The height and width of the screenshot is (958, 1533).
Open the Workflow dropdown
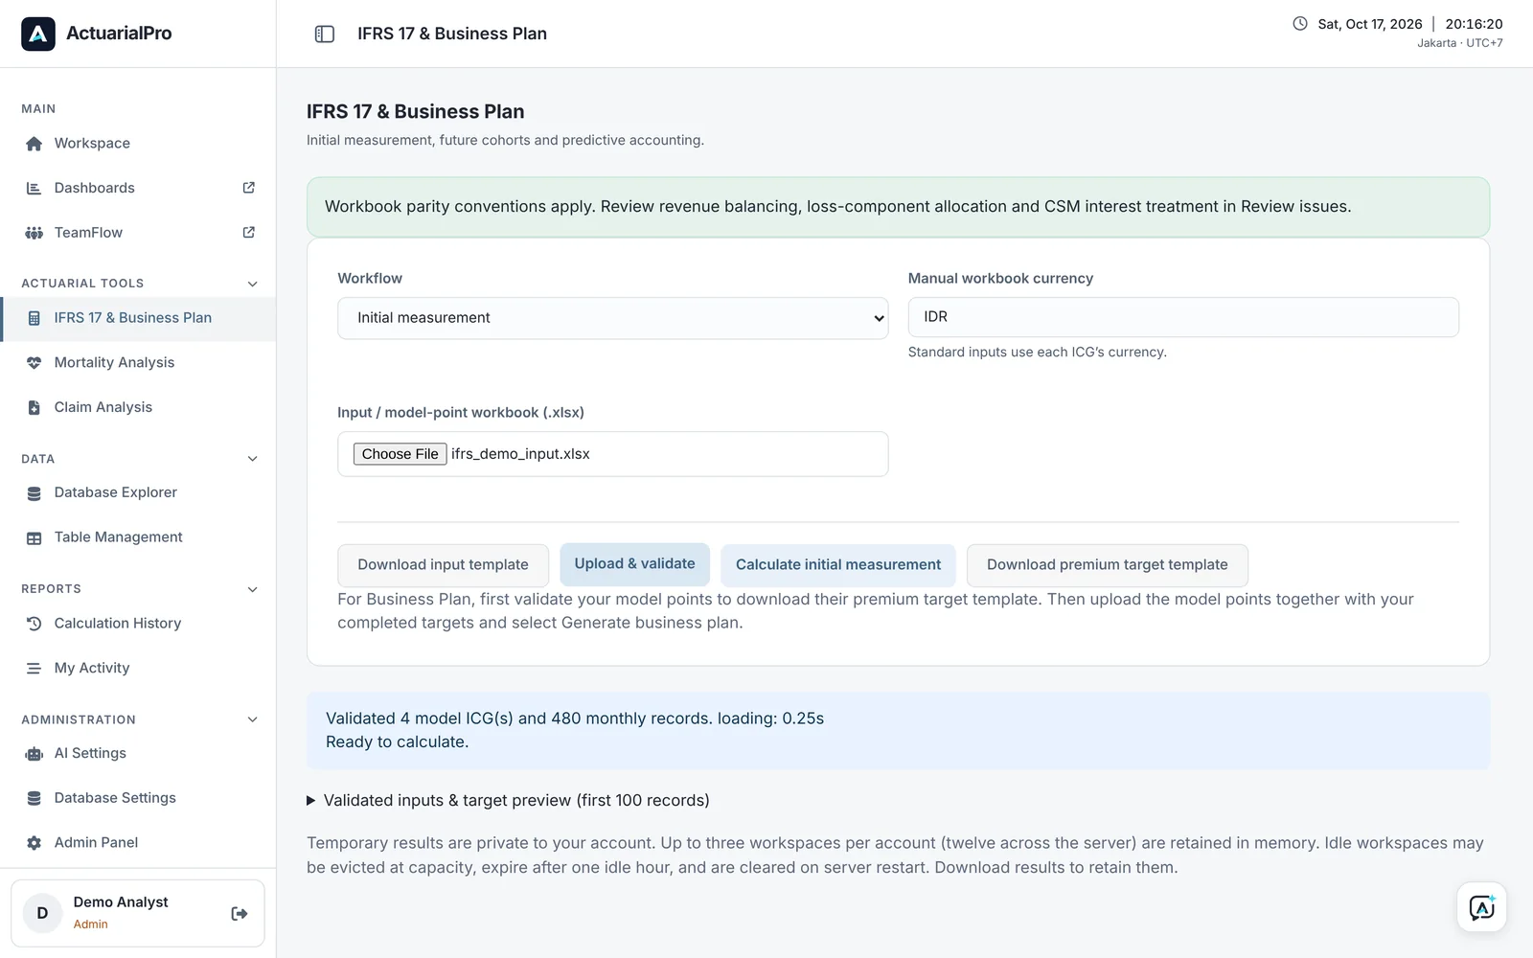point(613,318)
